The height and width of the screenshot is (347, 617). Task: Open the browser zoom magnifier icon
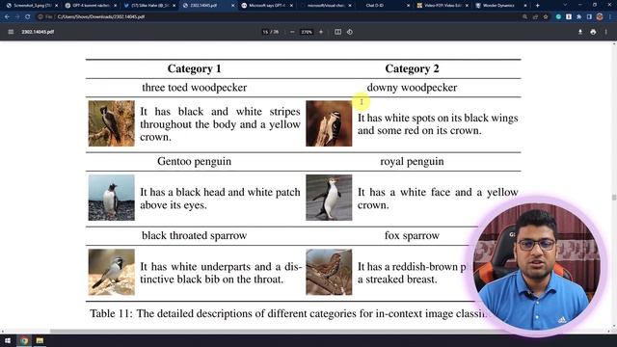pos(524,17)
